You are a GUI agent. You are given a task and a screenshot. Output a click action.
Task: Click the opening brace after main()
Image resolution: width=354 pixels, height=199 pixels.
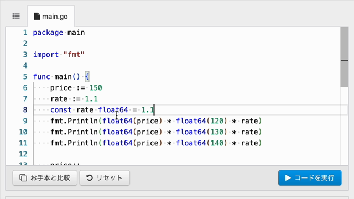(x=87, y=77)
